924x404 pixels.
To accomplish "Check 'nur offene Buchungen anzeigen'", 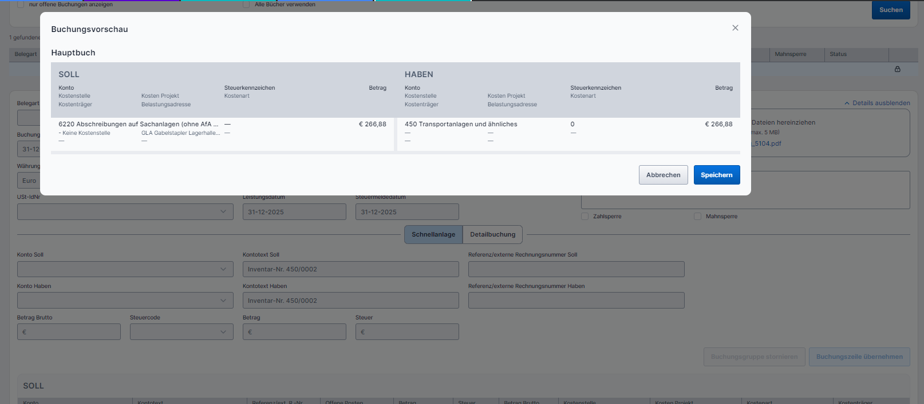I will click(21, 5).
